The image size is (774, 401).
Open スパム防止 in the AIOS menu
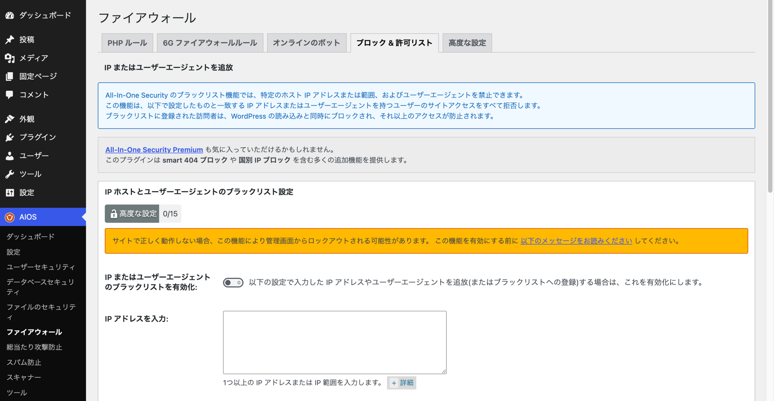[24, 362]
